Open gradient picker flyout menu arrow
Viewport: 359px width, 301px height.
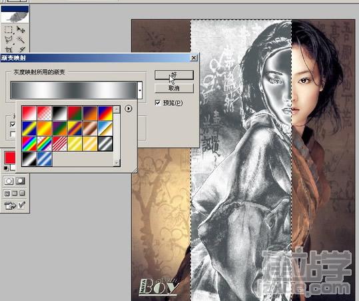(x=129, y=109)
